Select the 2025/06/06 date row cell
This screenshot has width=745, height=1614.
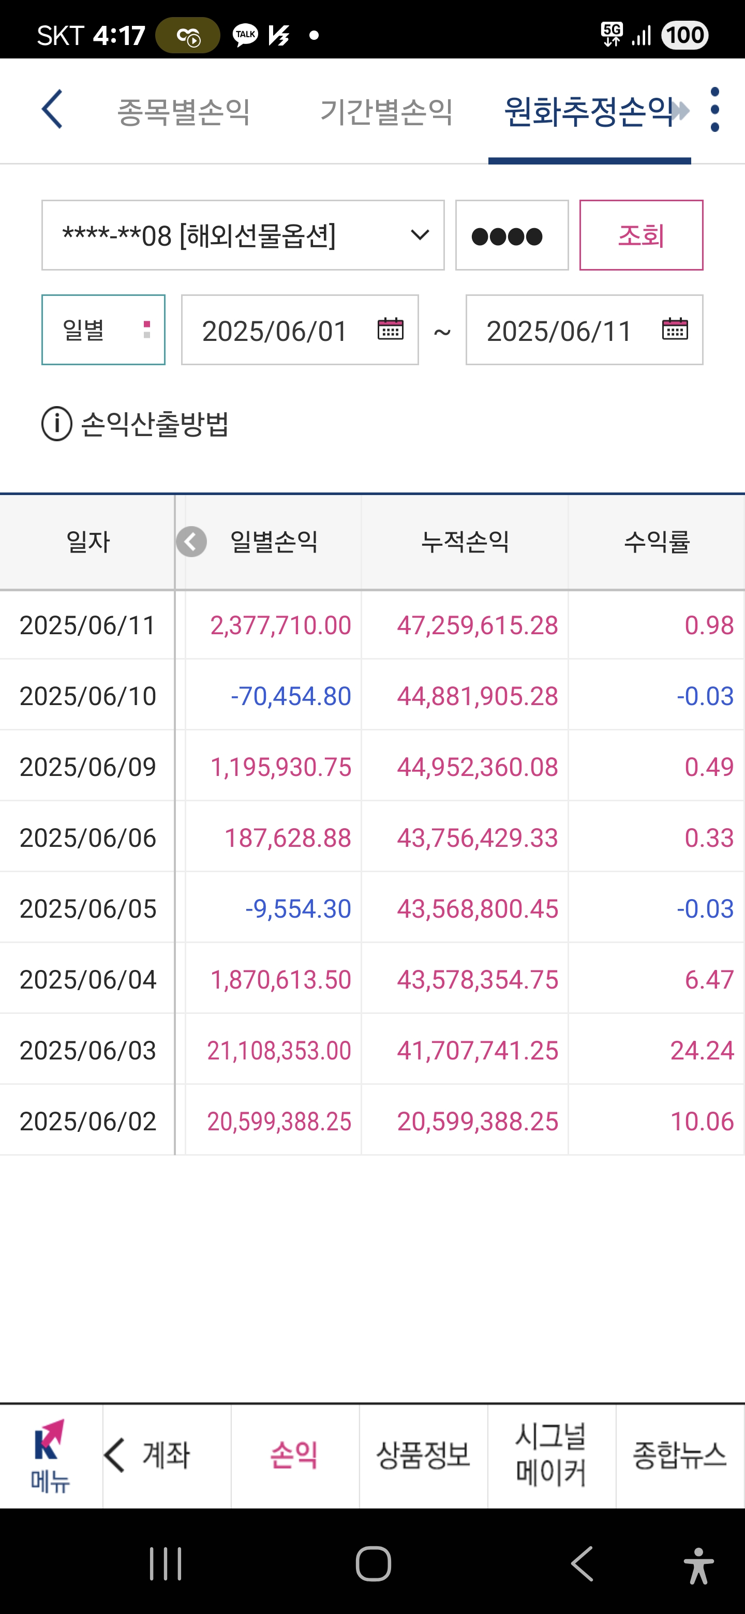tap(88, 838)
